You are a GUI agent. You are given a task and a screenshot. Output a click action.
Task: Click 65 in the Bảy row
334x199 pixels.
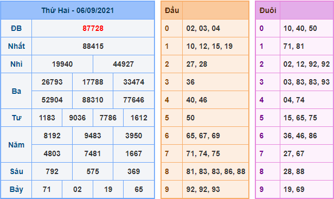tap(139, 189)
